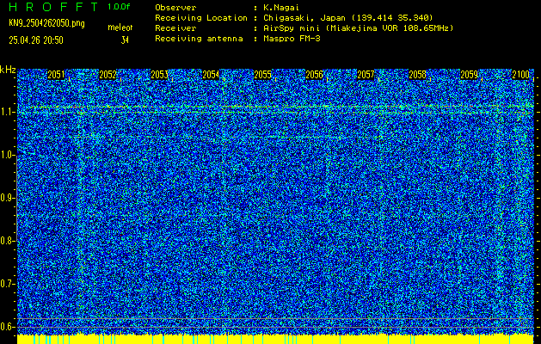Click the date stamp 25.04.26 20:50
The width and height of the screenshot is (541, 344).
coord(36,40)
